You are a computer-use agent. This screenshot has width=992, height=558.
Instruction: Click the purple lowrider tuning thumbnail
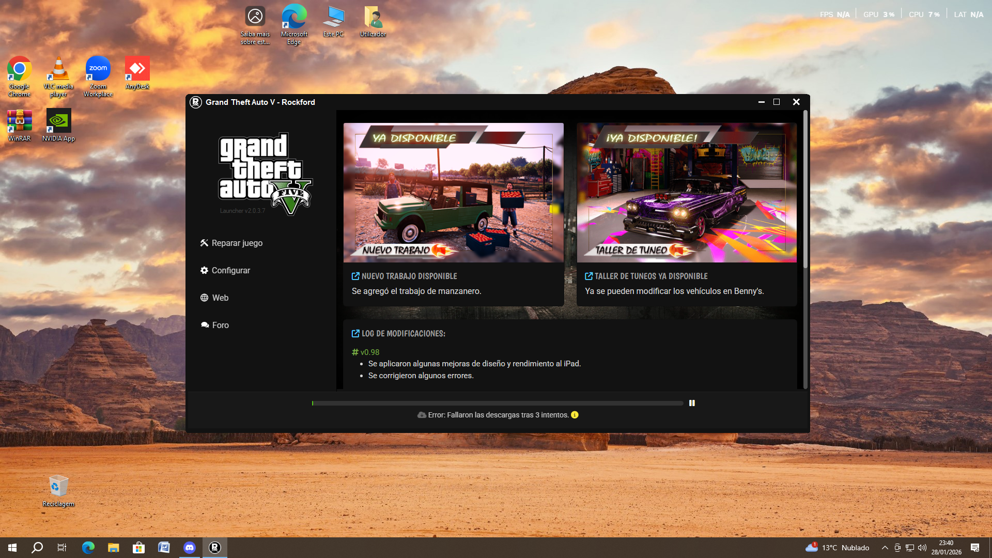[686, 192]
